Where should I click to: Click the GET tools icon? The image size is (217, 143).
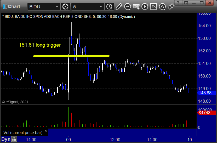point(136,7)
